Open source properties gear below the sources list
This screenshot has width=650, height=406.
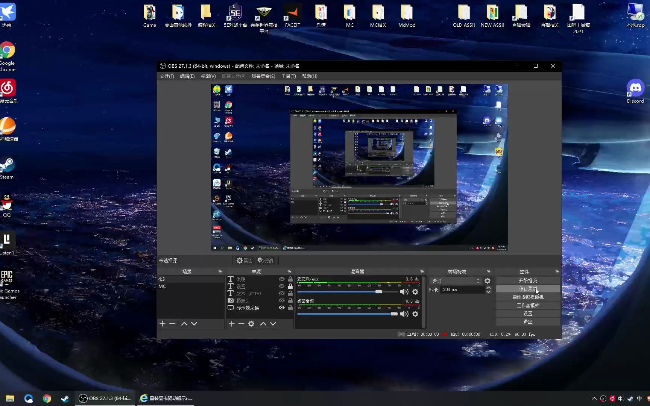click(x=251, y=324)
